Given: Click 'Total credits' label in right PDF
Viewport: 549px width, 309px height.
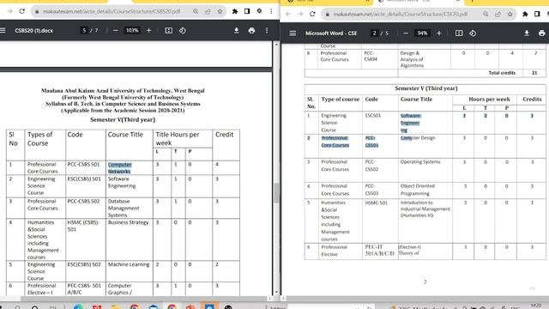Looking at the screenshot, I should click(x=502, y=73).
